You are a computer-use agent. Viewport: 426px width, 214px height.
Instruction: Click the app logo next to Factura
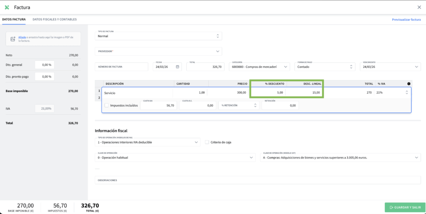[7, 7]
